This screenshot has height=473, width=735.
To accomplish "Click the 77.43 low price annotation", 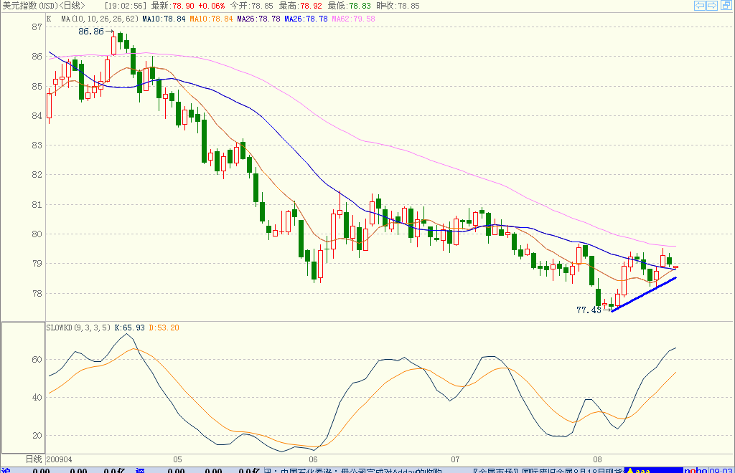I will pyautogui.click(x=589, y=310).
